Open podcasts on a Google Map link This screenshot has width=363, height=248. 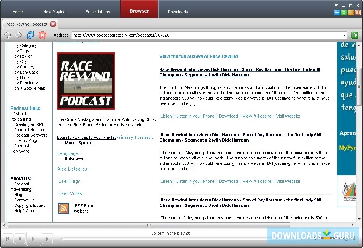click(30, 88)
